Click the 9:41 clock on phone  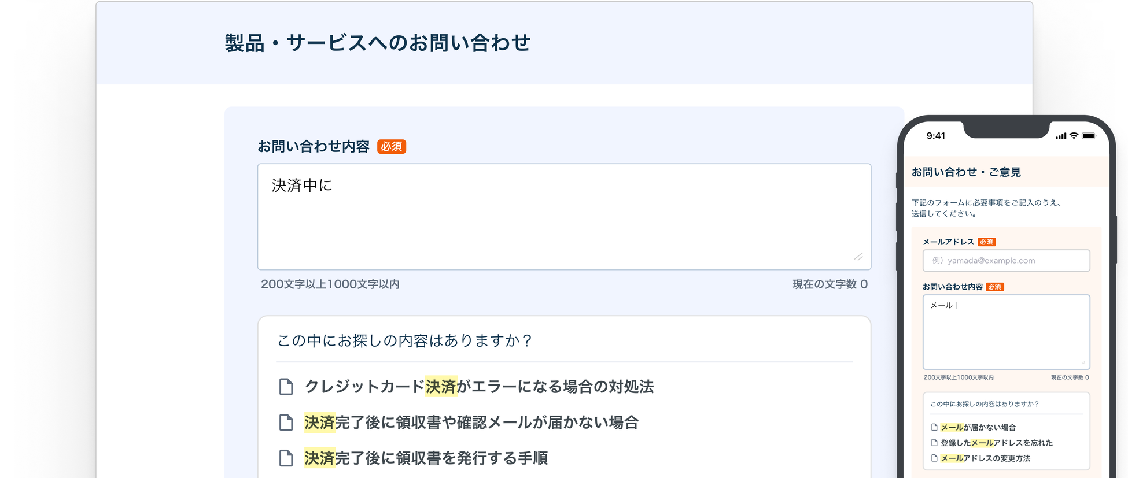pos(935,136)
